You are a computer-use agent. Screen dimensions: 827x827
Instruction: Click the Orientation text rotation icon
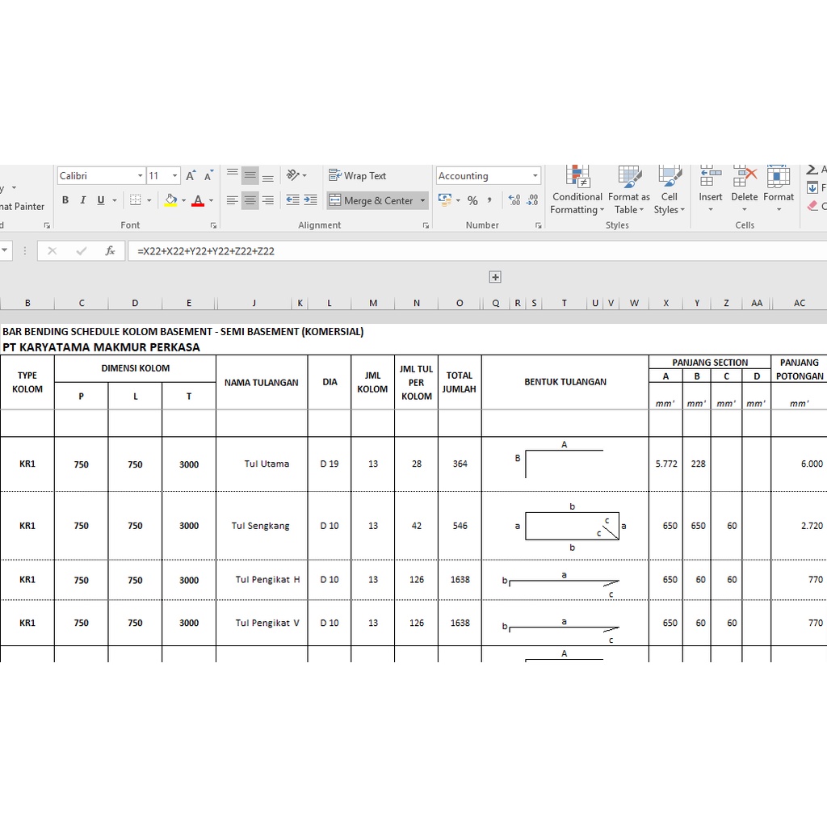pos(293,175)
